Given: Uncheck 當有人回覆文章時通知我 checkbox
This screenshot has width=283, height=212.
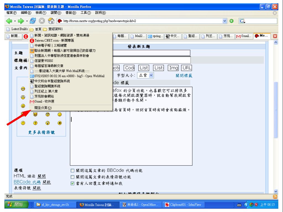Looking at the screenshot, I should pyautogui.click(x=73, y=184).
